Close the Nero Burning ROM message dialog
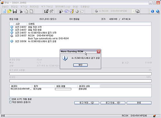The image size is (161, 118). click(x=99, y=51)
